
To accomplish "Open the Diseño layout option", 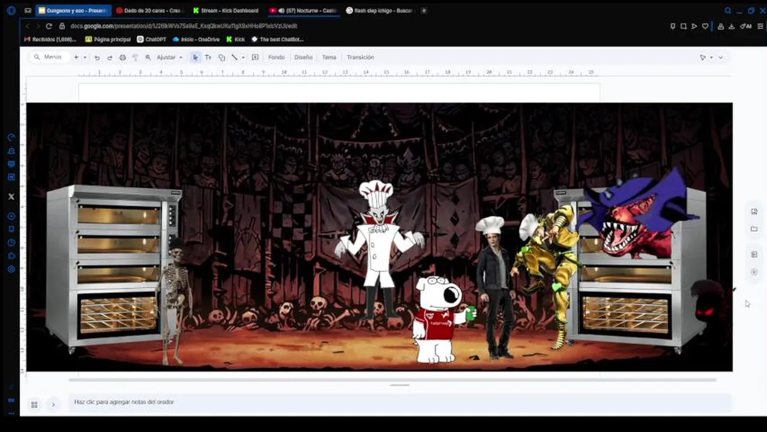I will click(x=303, y=58).
